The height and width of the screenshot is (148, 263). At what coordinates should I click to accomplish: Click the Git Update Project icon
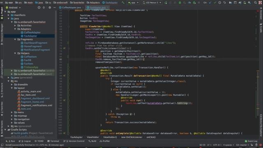[210, 3]
